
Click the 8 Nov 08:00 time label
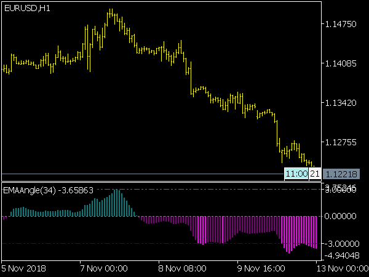coord(183,268)
